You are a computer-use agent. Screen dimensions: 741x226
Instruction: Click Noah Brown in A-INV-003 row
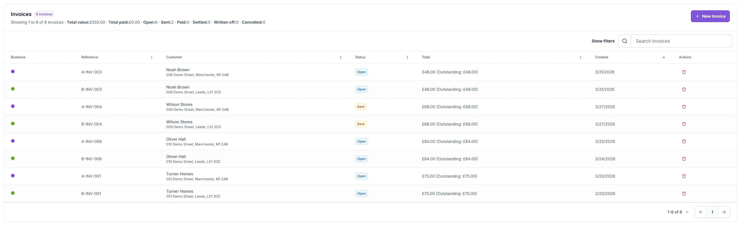click(x=178, y=70)
